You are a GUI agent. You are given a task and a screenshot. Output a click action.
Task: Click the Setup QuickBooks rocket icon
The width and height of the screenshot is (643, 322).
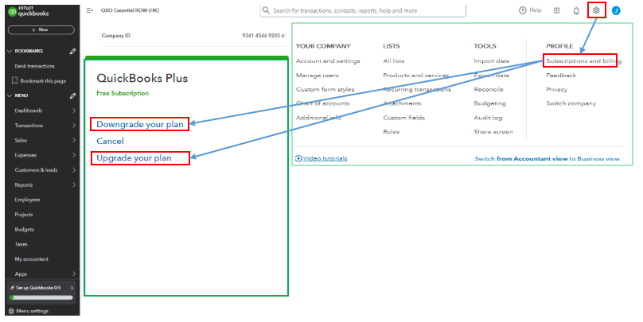click(12, 288)
